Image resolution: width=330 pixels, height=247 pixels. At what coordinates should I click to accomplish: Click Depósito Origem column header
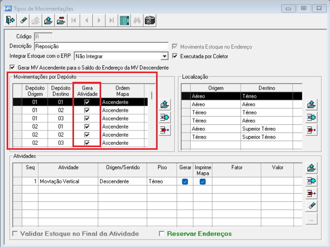tap(35, 91)
